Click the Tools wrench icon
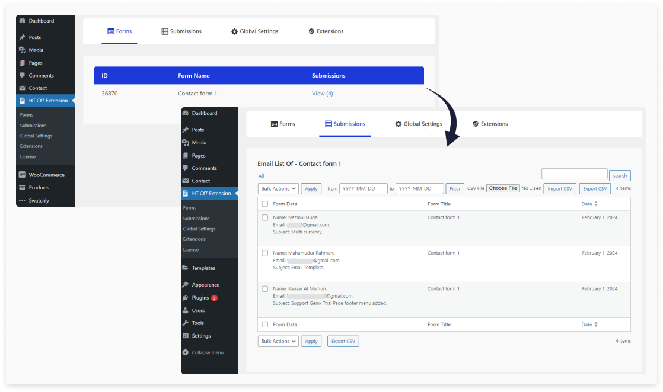This screenshot has height=392, width=663. pyautogui.click(x=186, y=323)
